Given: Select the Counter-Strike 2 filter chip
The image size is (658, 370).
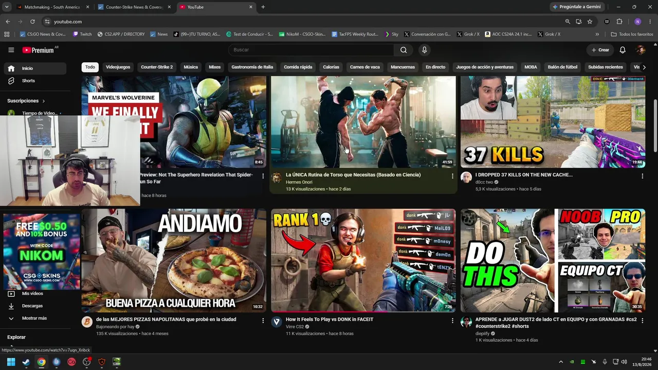Looking at the screenshot, I should pos(157,67).
